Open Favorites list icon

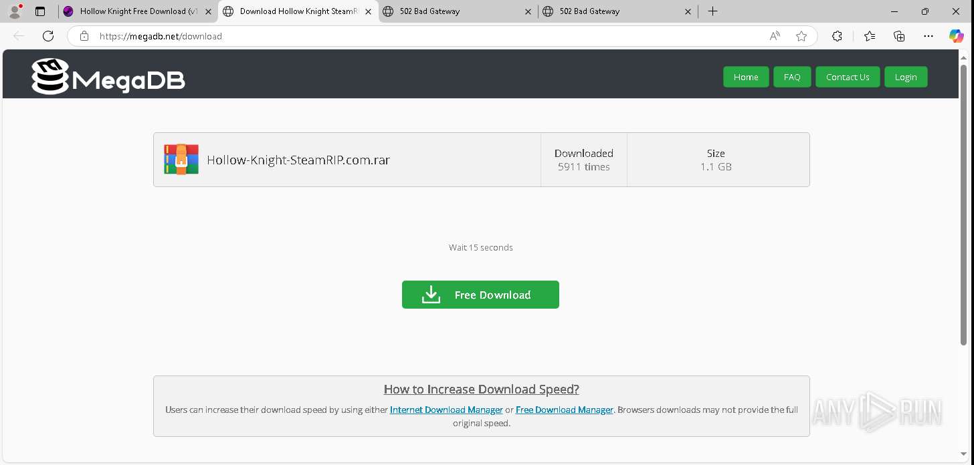pos(869,36)
